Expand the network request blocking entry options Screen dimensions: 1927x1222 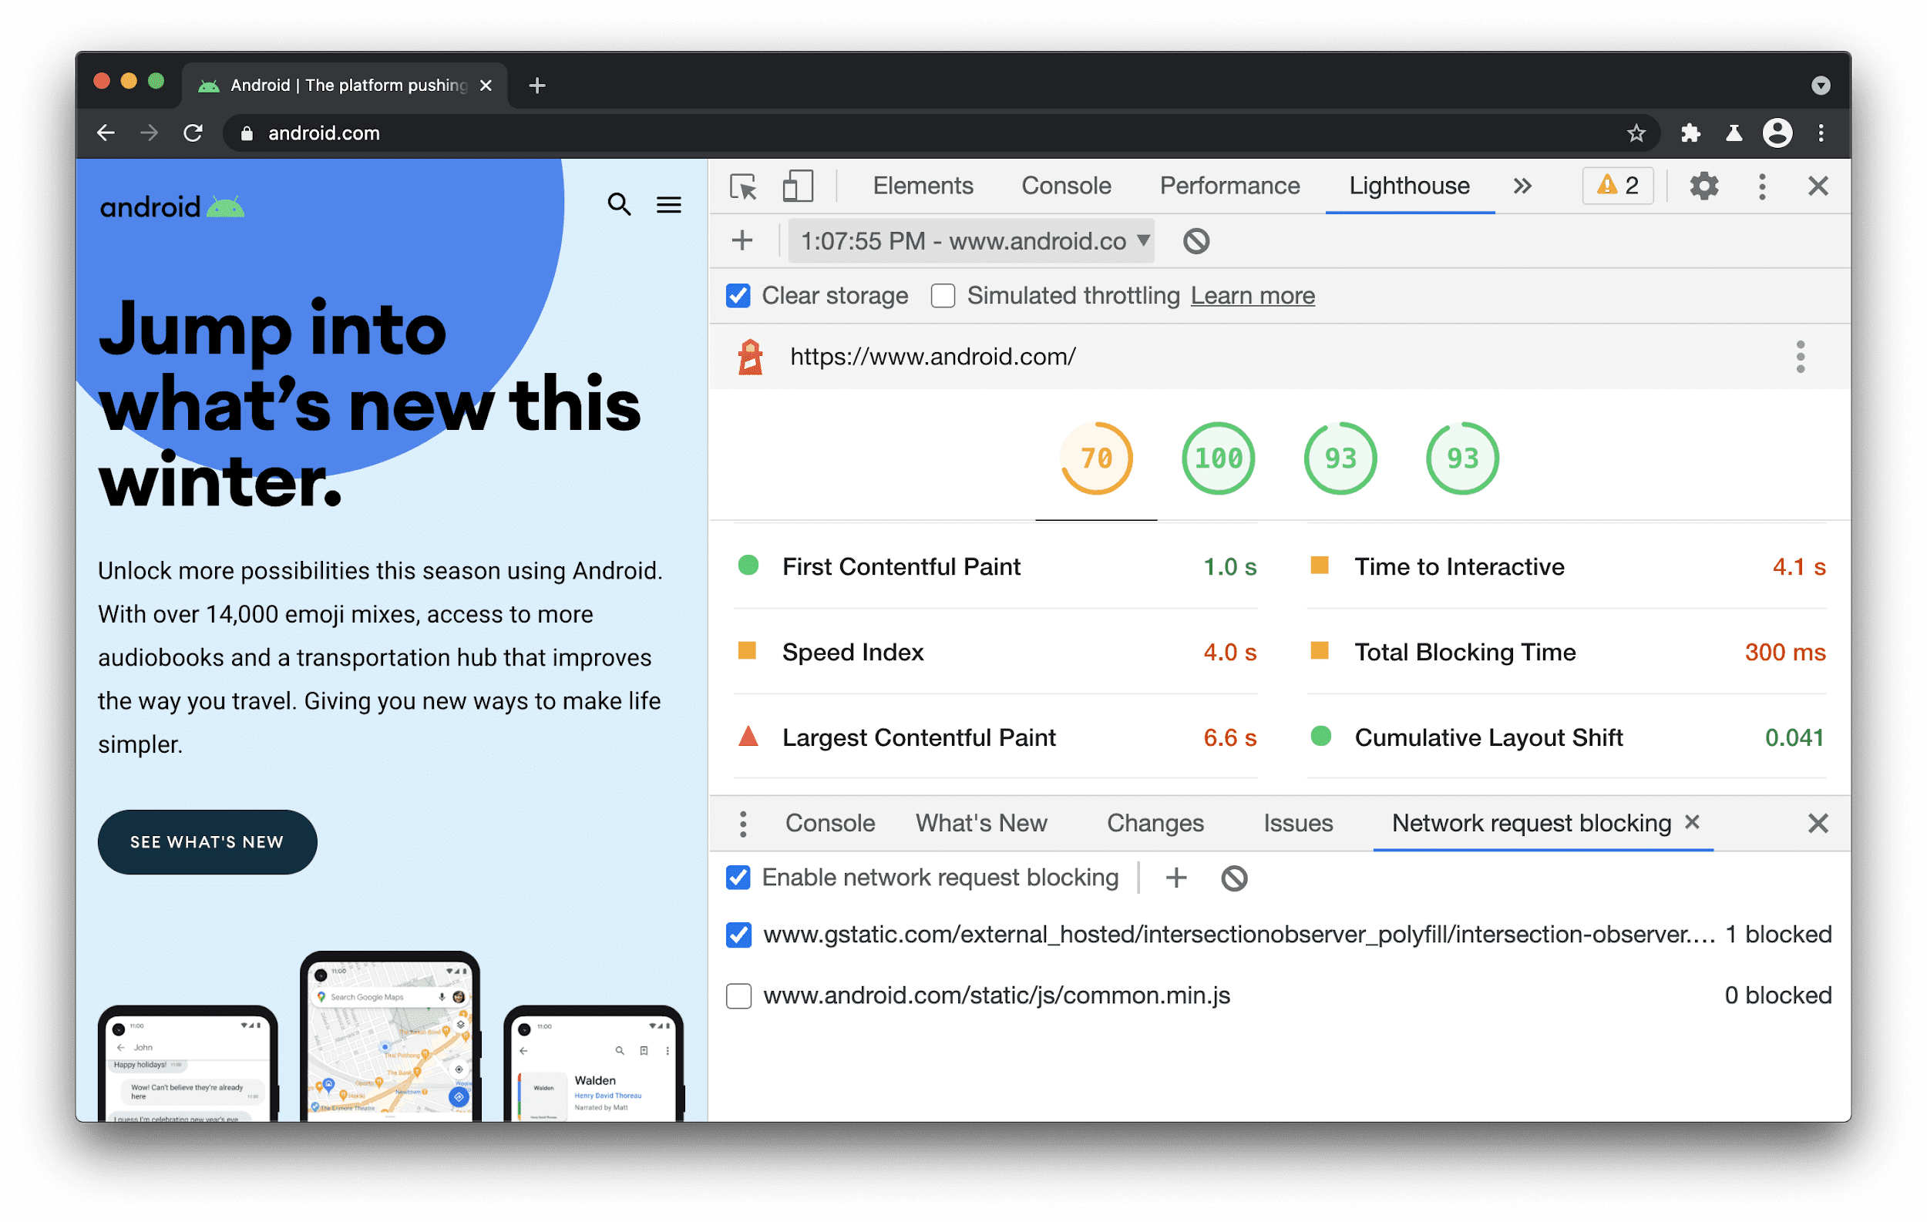click(742, 823)
